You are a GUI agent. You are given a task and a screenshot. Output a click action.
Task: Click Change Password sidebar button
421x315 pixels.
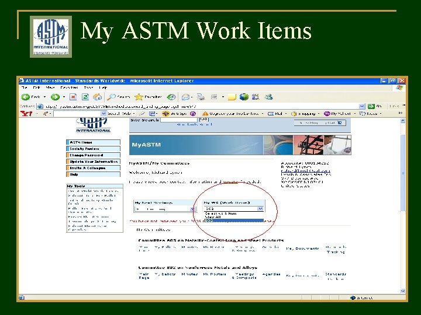coord(93,155)
